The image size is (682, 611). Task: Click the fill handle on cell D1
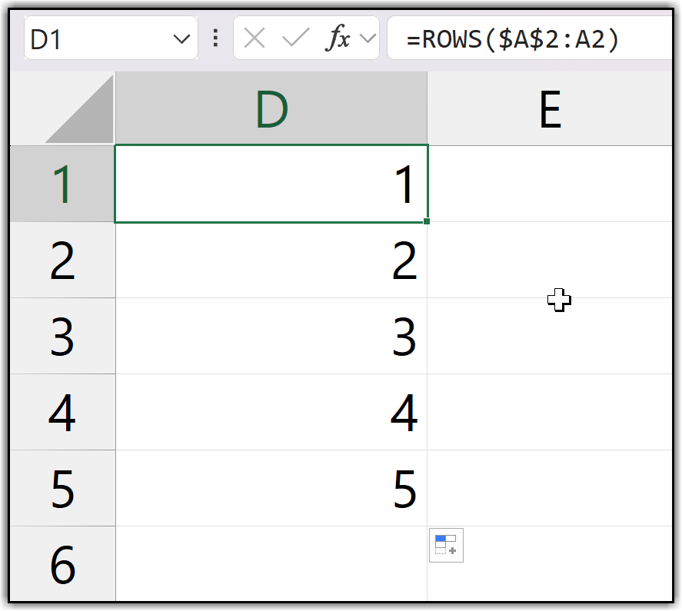(x=427, y=221)
